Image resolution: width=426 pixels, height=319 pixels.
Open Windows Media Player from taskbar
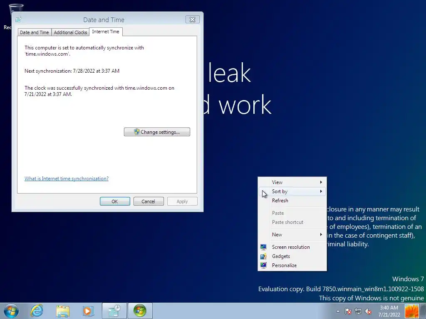click(x=88, y=311)
